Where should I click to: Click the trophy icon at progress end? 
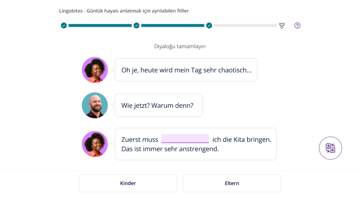[281, 26]
